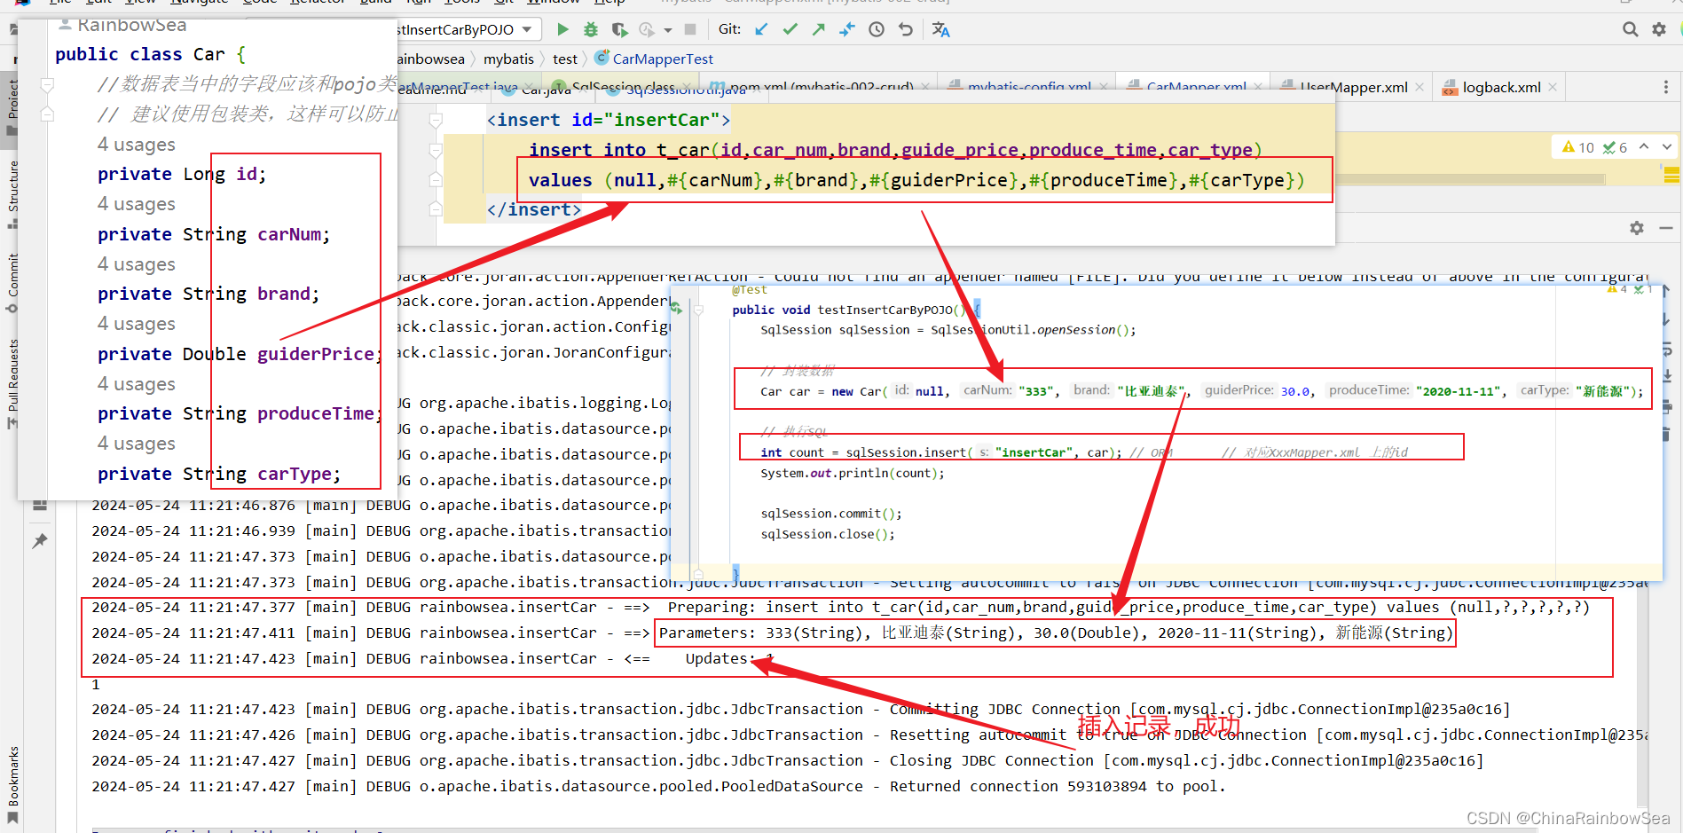Open the Pull Requests tool window

pyautogui.click(x=12, y=383)
